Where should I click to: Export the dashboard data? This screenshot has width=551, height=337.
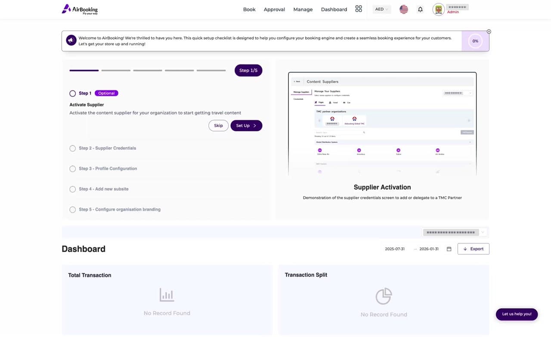474,249
